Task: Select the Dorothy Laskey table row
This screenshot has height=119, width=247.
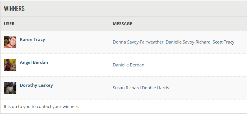Action: point(124,88)
